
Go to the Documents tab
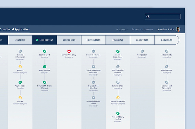coord(167,40)
